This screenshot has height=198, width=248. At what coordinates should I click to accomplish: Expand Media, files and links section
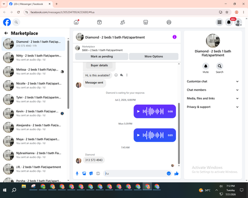pos(213,99)
